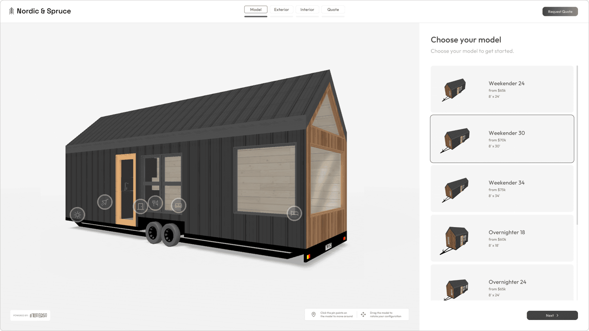This screenshot has width=589, height=331.
Task: Click the Request Quote button
Action: [x=560, y=11]
